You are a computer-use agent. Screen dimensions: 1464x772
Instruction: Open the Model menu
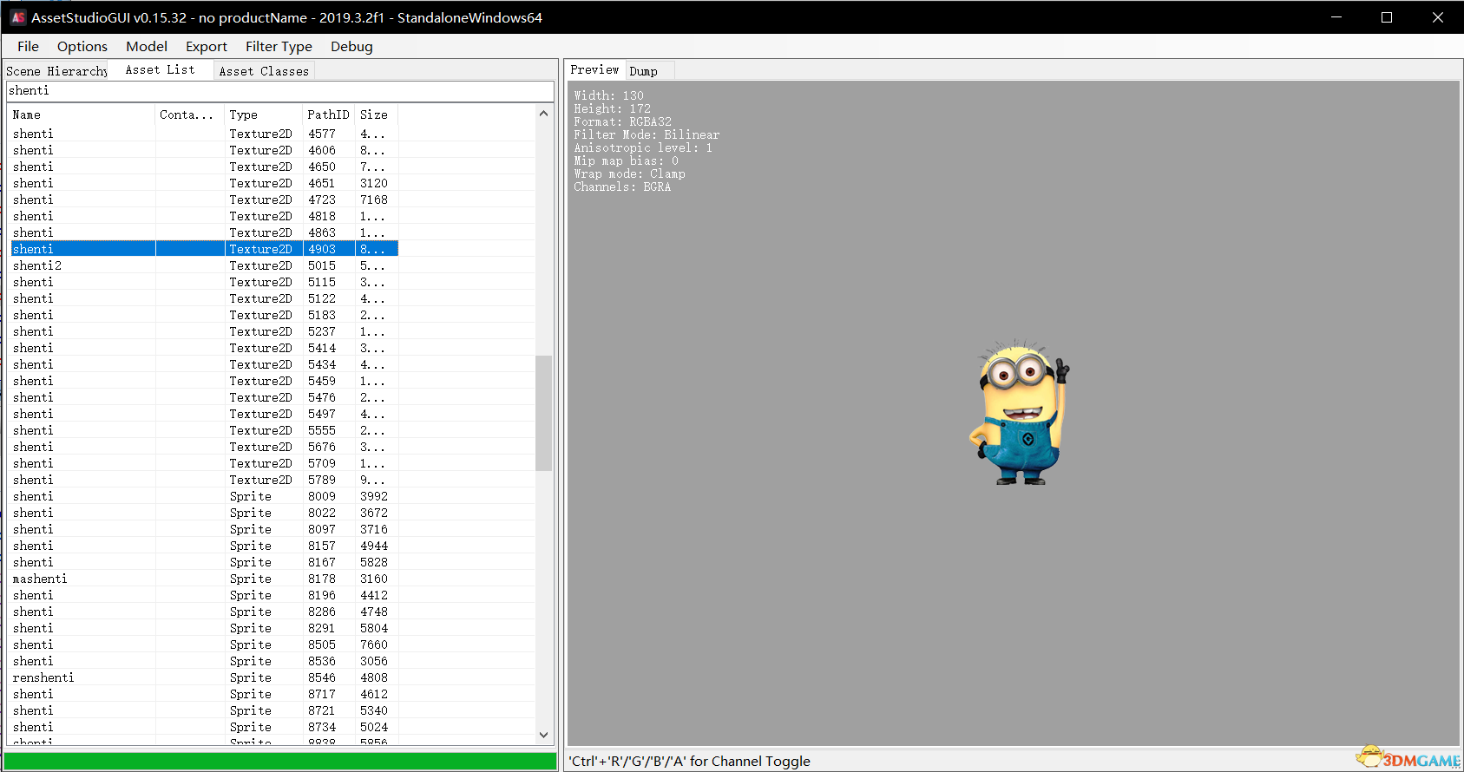point(147,47)
